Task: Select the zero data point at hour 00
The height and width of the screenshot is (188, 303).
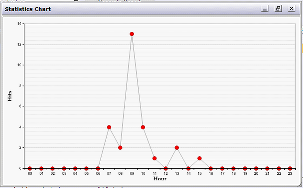Action: [x=30, y=169]
